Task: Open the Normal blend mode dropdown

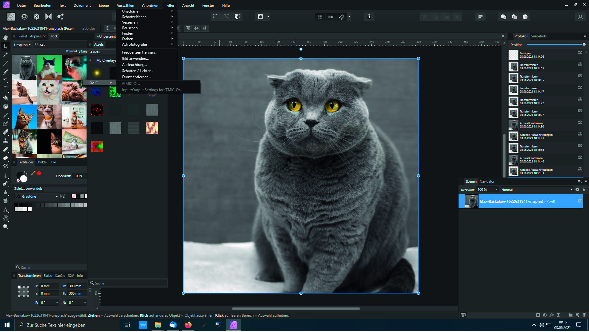Action: coord(537,190)
